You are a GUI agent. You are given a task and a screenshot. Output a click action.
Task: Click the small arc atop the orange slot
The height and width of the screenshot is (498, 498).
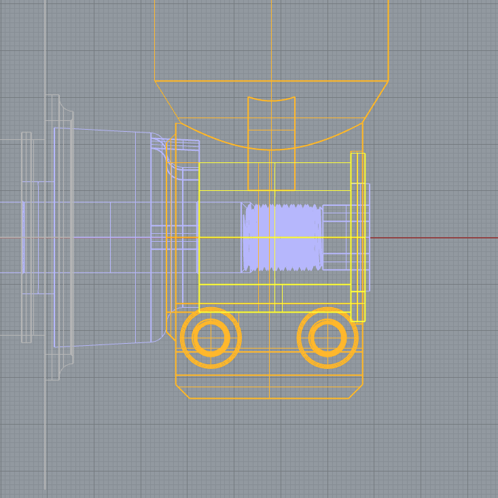click(x=272, y=101)
